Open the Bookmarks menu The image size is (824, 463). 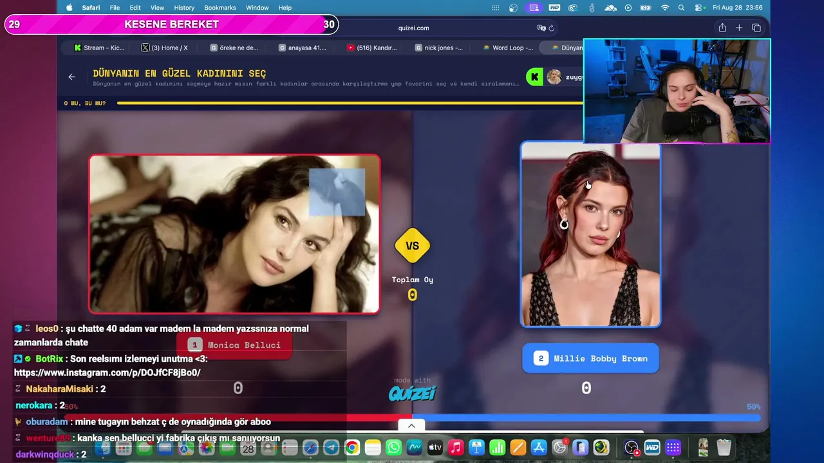point(220,8)
